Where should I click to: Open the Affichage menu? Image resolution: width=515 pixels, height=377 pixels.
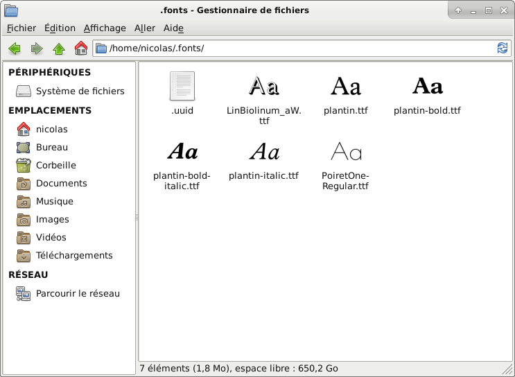(x=105, y=28)
